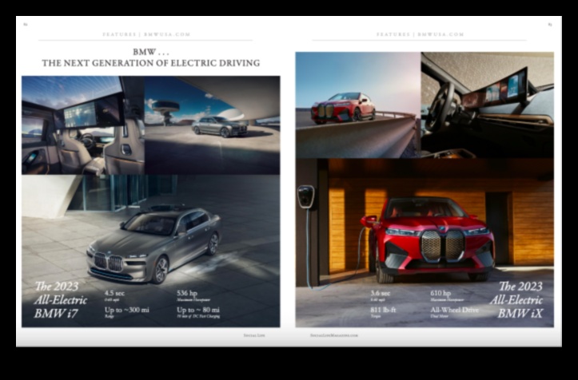Click 'The 2023 All-Electric BMW iX' caption
The height and width of the screenshot is (380, 578).
click(520, 299)
